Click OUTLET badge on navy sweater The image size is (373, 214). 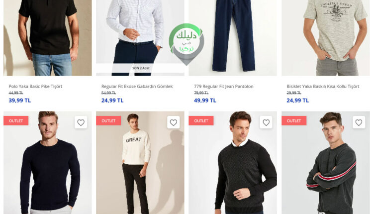click(x=16, y=121)
